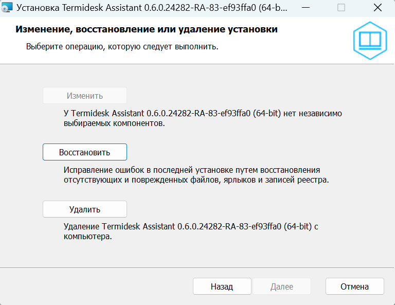The width and height of the screenshot is (395, 305).
Task: Choose Удалить to uninstall Termidesk Assistant
Action: click(84, 209)
